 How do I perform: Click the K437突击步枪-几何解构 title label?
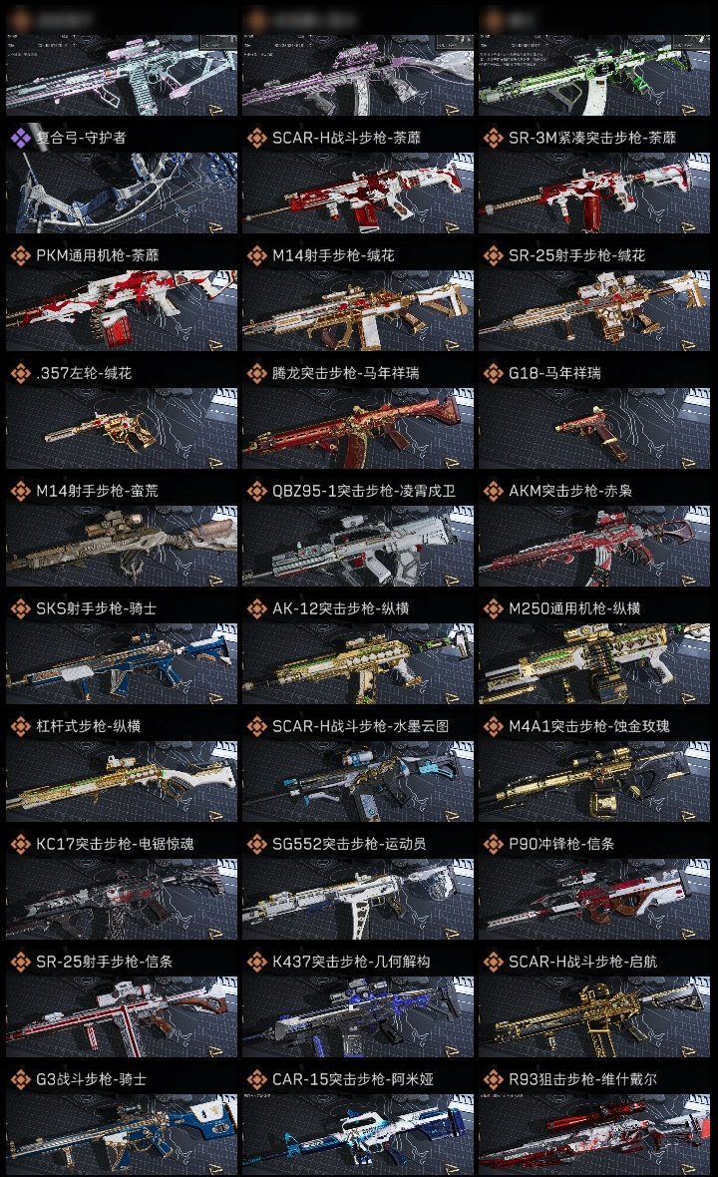(x=351, y=962)
